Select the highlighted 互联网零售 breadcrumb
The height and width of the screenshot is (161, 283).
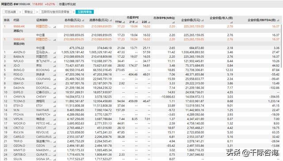(84, 12)
